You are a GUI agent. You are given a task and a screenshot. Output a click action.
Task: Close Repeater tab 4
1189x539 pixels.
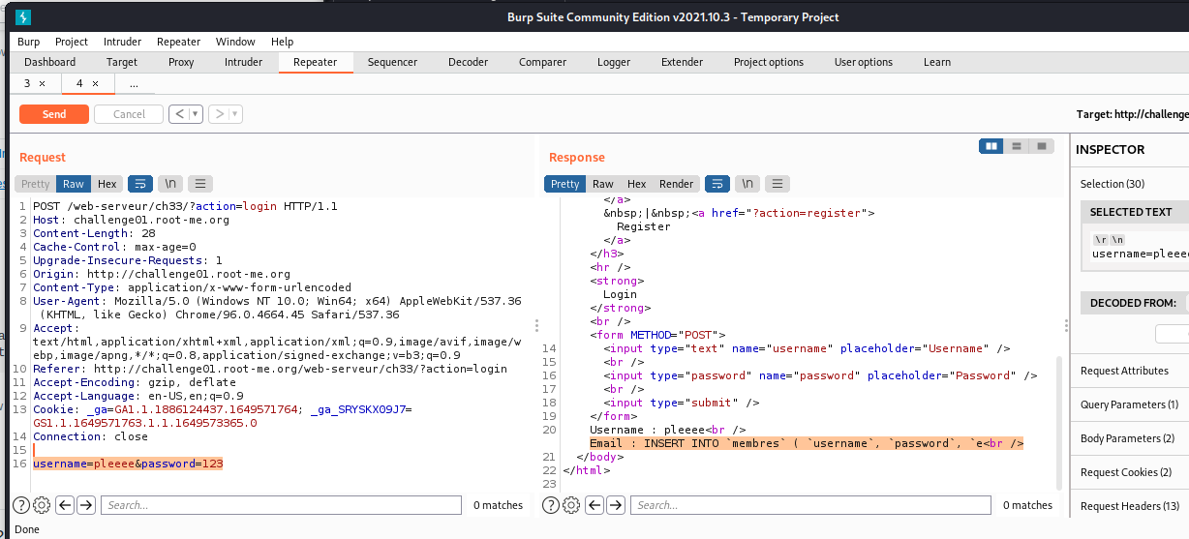point(95,84)
